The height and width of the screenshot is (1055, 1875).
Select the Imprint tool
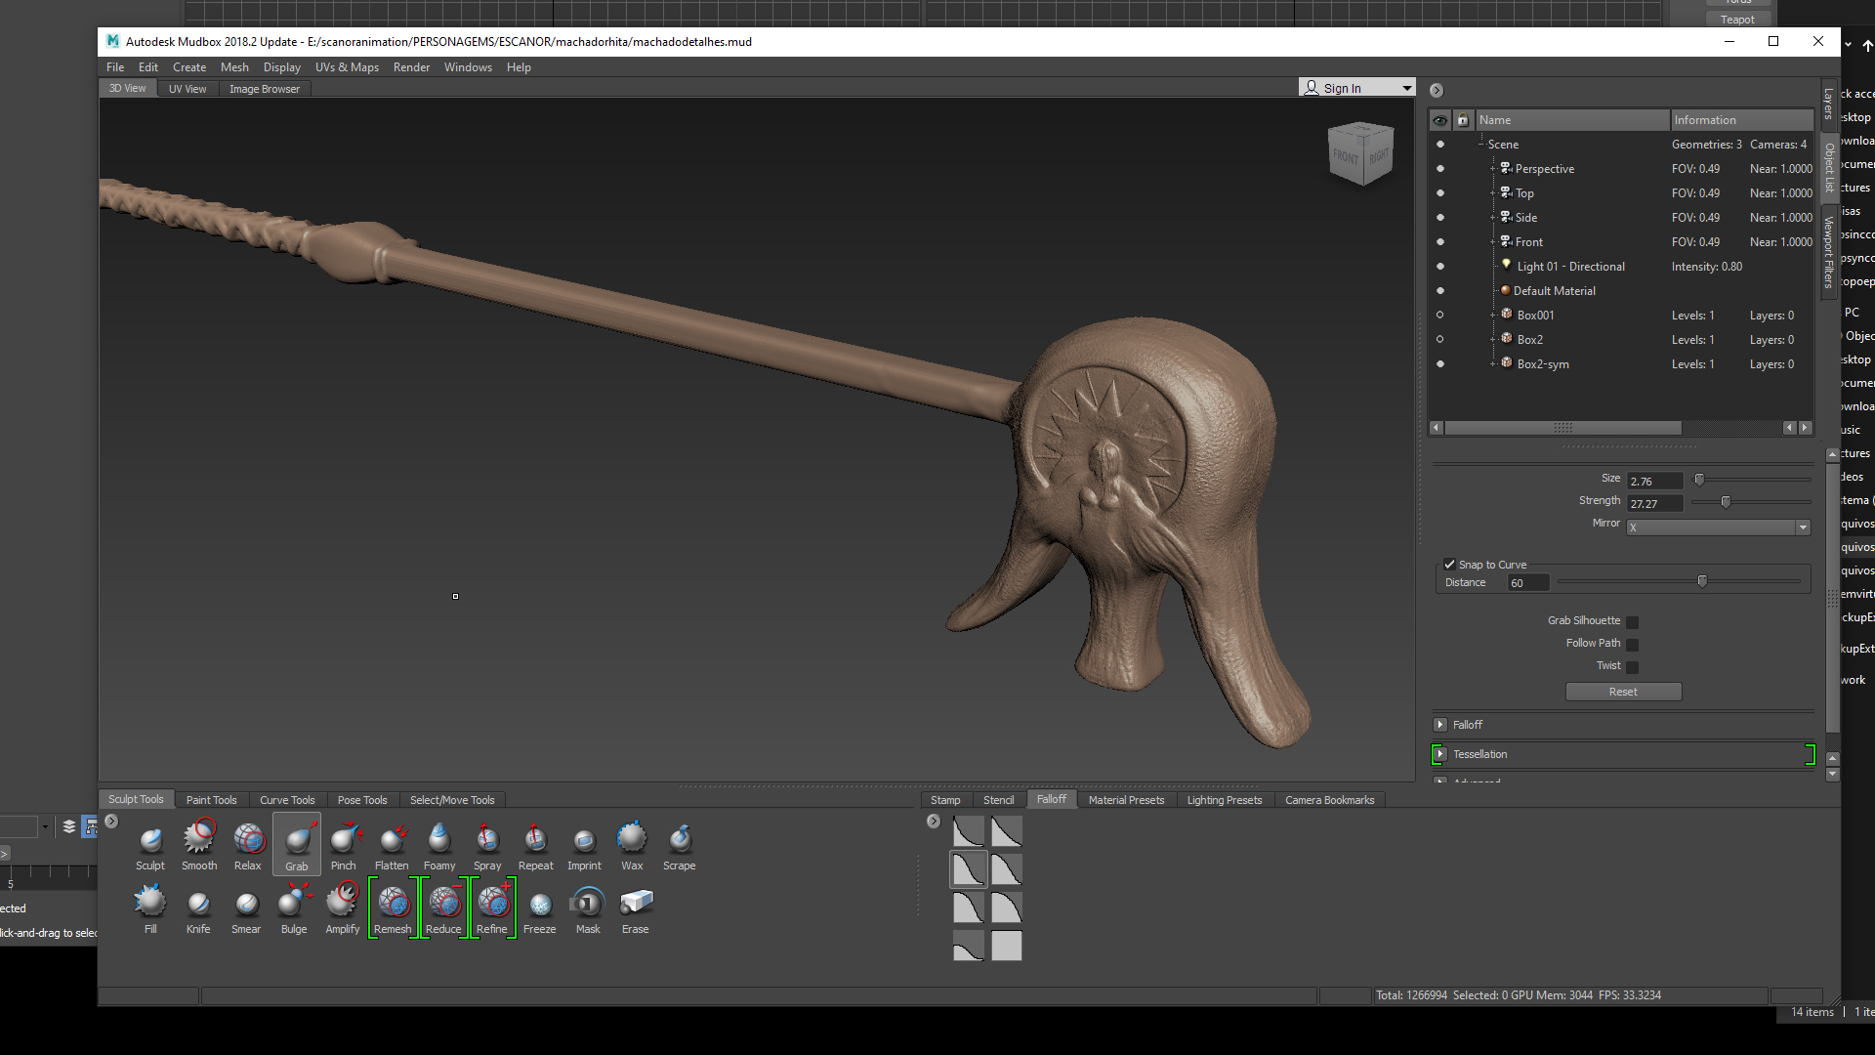pyautogui.click(x=584, y=847)
